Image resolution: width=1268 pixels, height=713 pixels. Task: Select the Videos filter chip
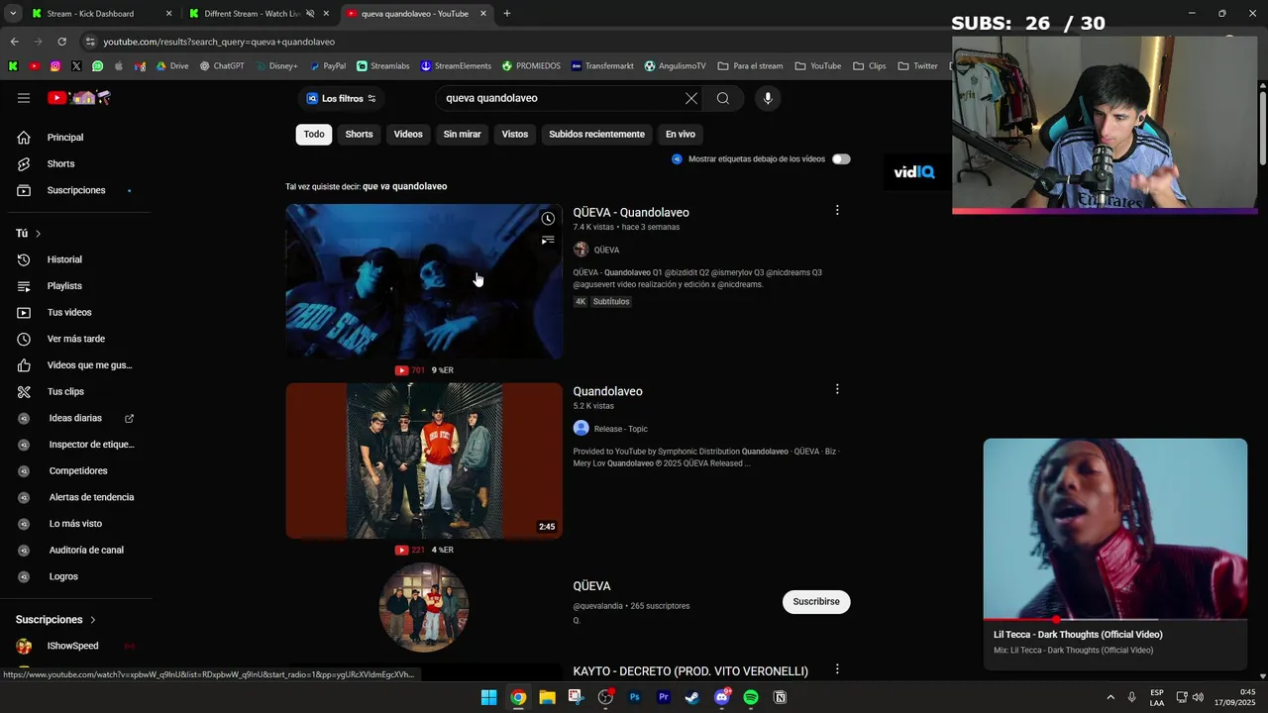click(x=408, y=135)
